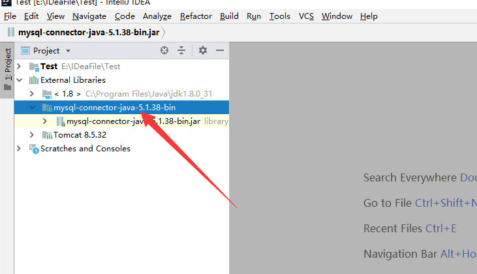
Task: Click the folder icon below Project side tab
Action: coord(8,87)
